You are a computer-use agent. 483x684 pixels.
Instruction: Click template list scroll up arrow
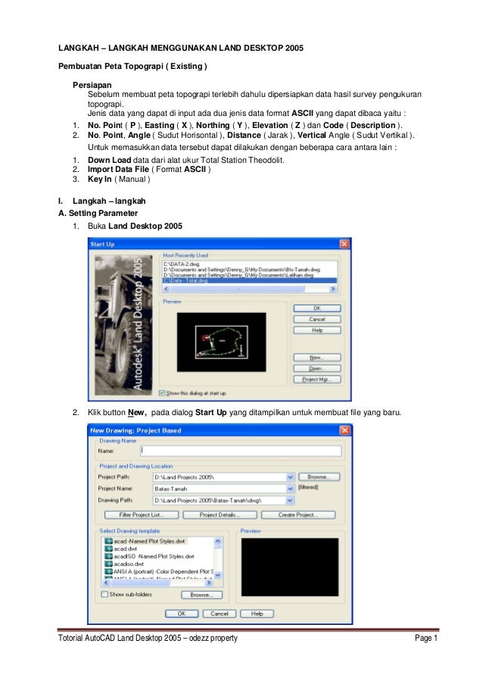pos(218,542)
